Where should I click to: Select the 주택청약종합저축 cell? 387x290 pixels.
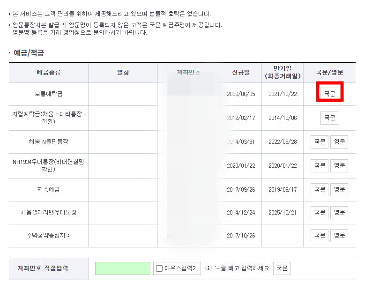pos(49,236)
